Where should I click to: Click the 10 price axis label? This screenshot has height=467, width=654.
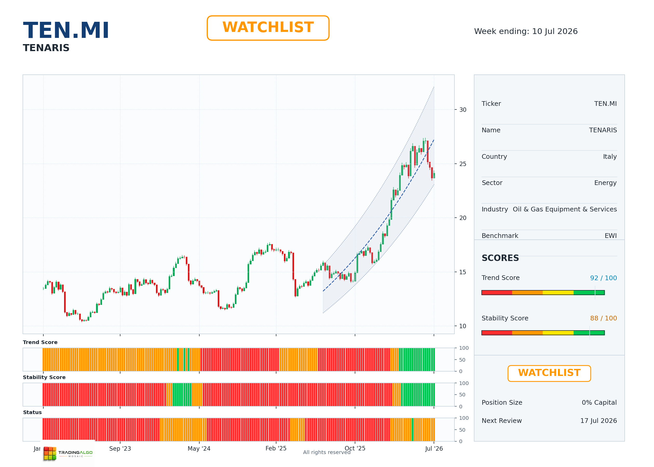[x=463, y=326]
